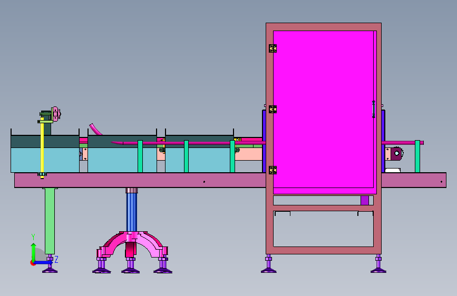
Task: Select the blue vertical column
Action: click(132, 212)
